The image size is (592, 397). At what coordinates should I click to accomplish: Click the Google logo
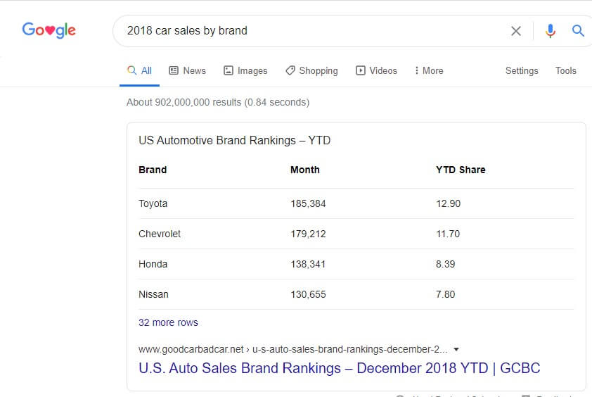pyautogui.click(x=49, y=30)
